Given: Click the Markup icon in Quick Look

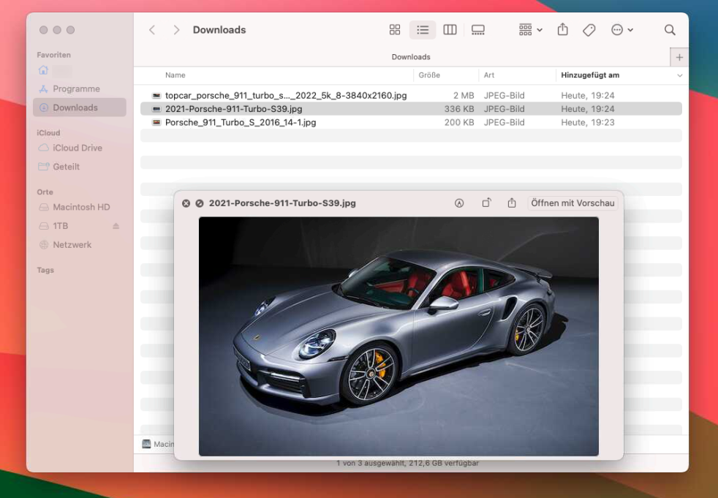Looking at the screenshot, I should coord(459,203).
